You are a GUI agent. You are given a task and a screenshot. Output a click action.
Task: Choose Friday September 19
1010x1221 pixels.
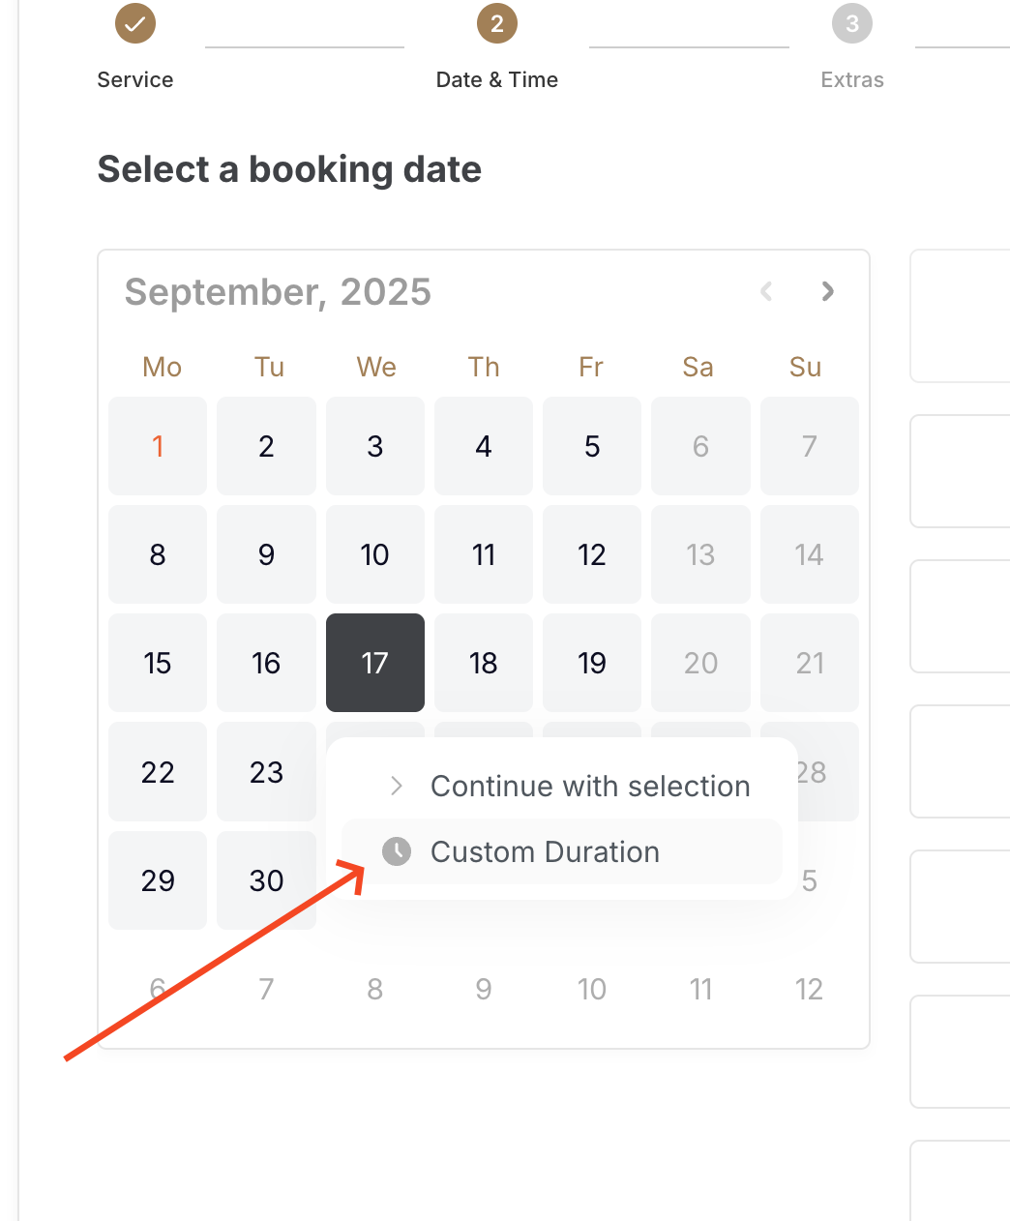coord(592,663)
